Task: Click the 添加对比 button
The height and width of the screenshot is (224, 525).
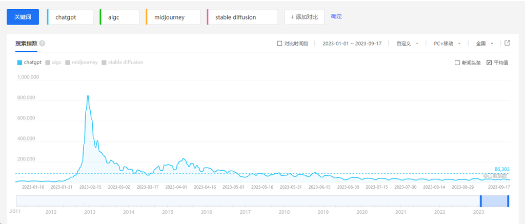Action: point(305,17)
